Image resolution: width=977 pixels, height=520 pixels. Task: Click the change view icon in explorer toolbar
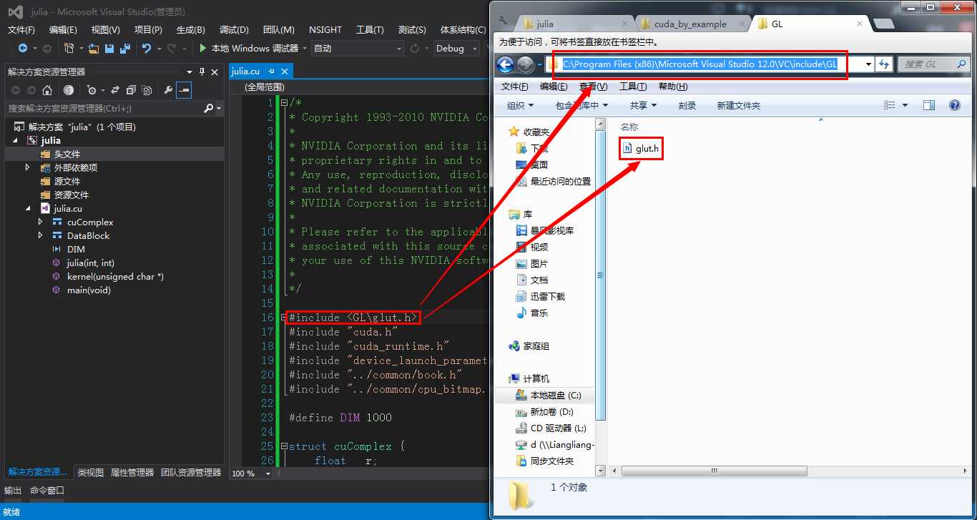click(x=890, y=105)
